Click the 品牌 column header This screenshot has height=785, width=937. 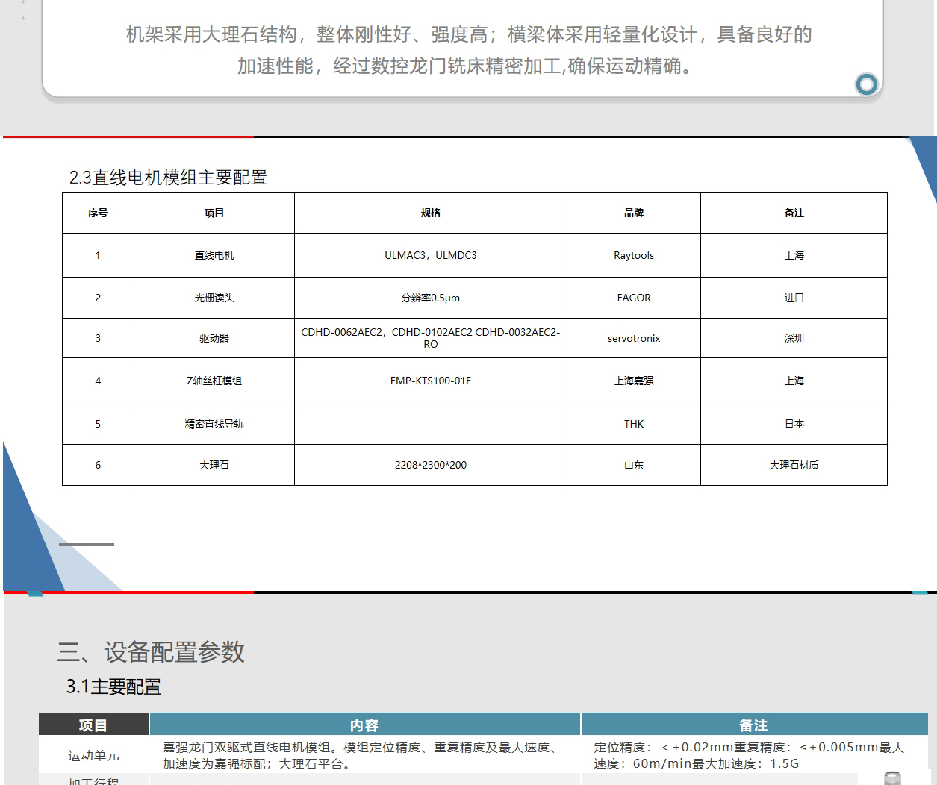coord(633,213)
